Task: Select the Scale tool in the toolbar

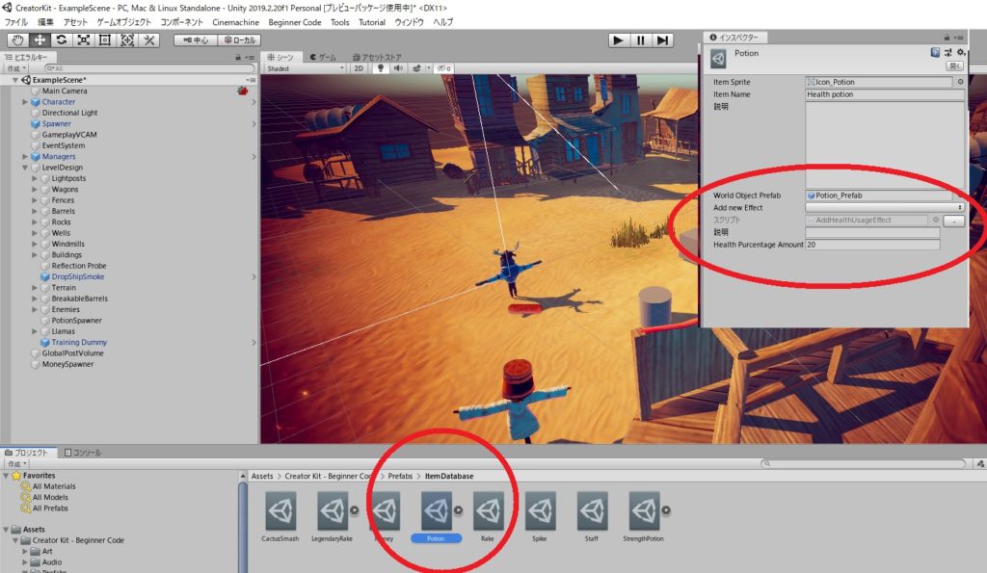Action: [x=83, y=40]
